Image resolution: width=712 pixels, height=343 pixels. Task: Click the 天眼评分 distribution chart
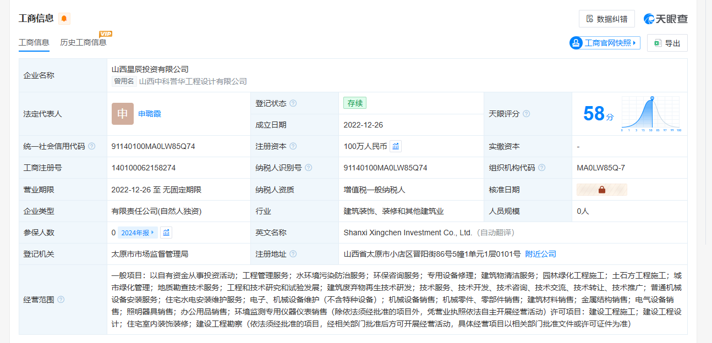coord(651,114)
